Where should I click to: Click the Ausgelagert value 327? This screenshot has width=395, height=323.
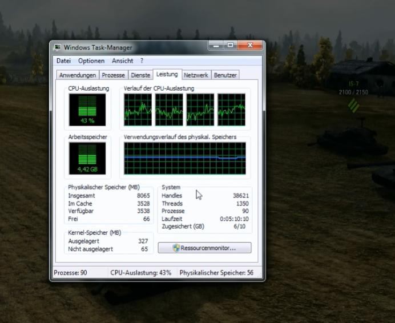(143, 241)
